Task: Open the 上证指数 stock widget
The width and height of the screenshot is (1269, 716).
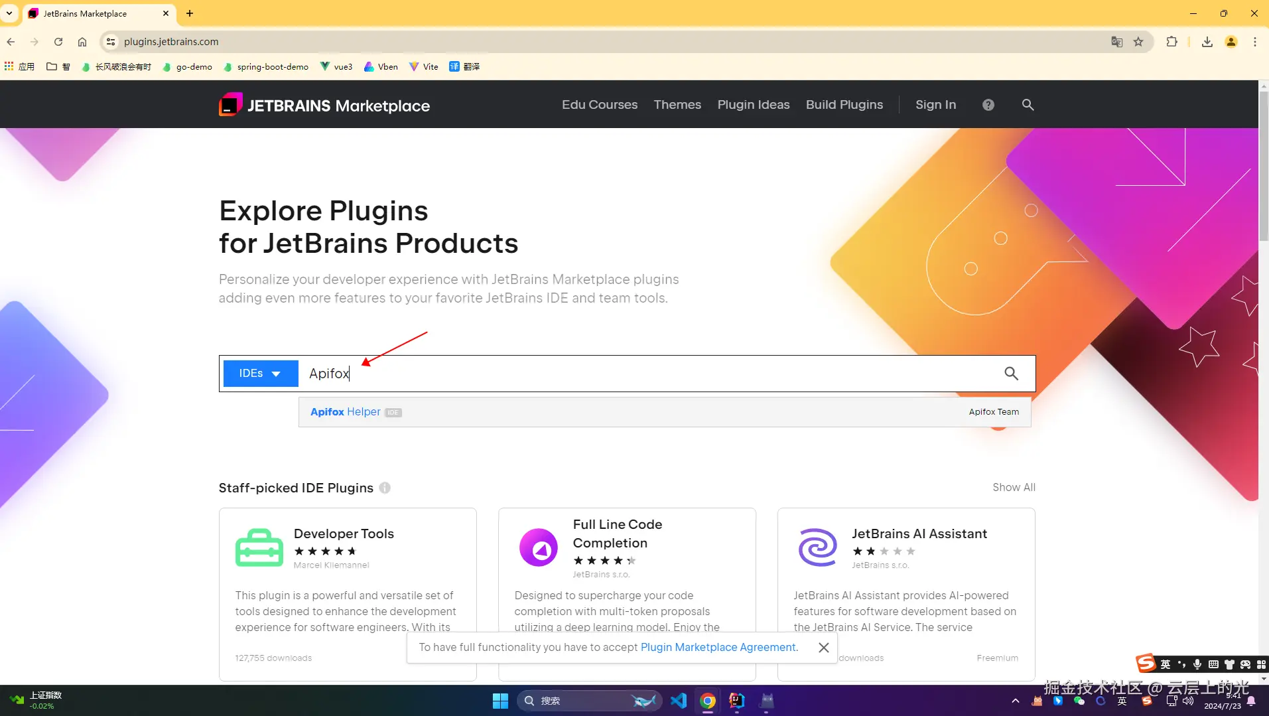Action: click(x=36, y=701)
